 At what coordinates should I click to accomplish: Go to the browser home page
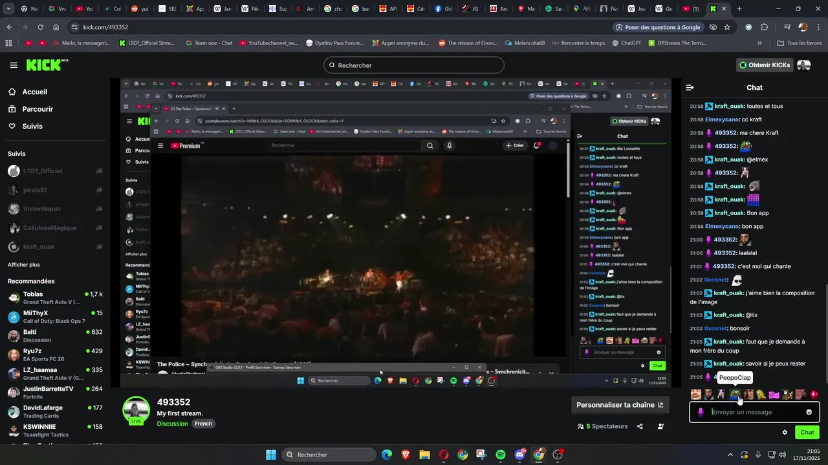(x=56, y=27)
